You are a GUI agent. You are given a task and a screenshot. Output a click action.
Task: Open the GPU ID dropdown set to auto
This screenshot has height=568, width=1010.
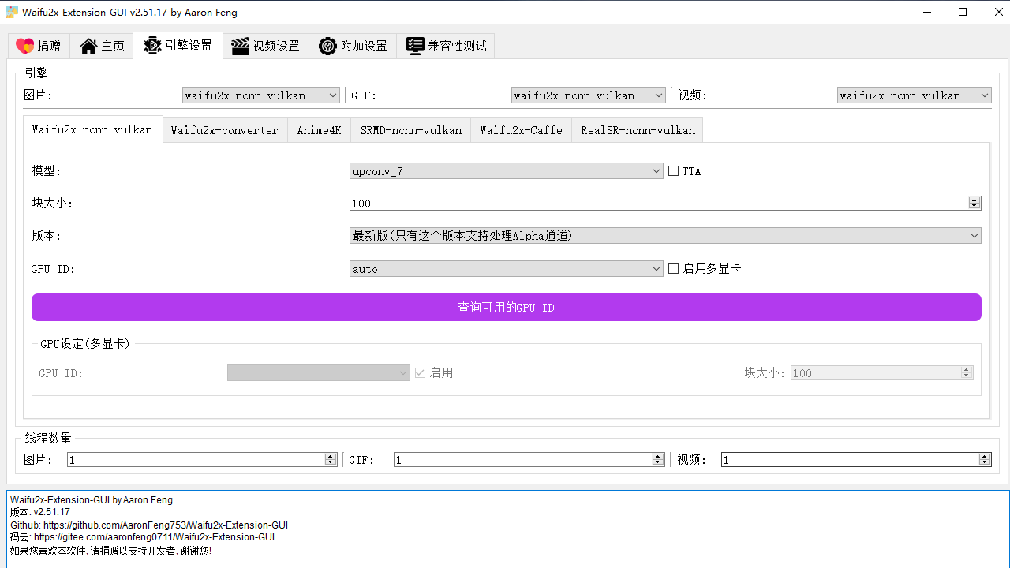[505, 268]
